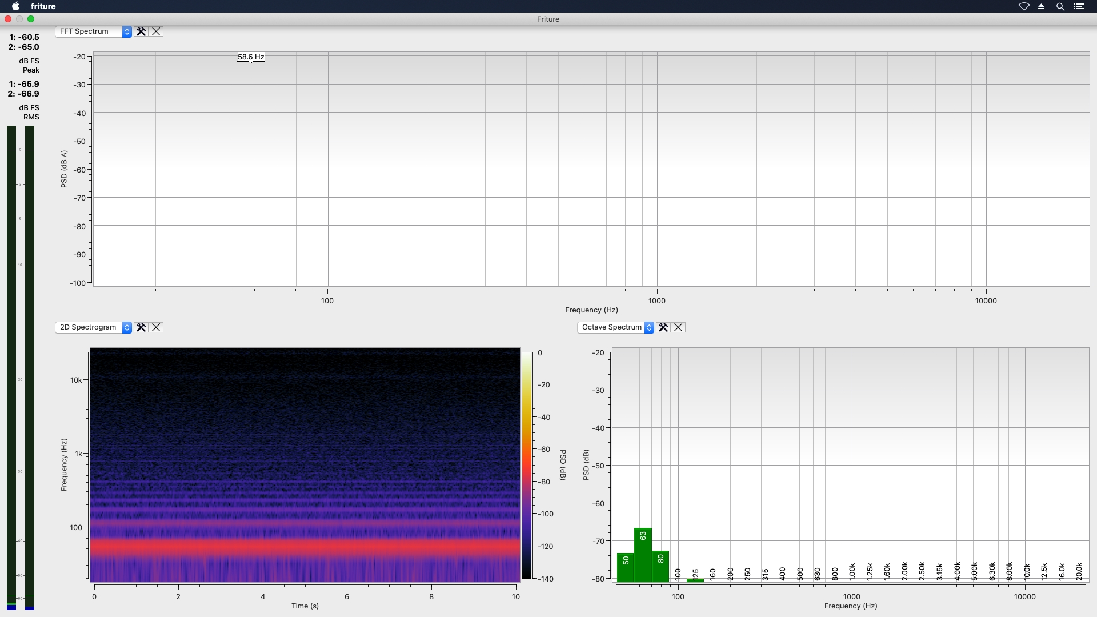Viewport: 1097px width, 617px height.
Task: Open the FFT Spectrum widget type dropdown
Action: click(94, 31)
